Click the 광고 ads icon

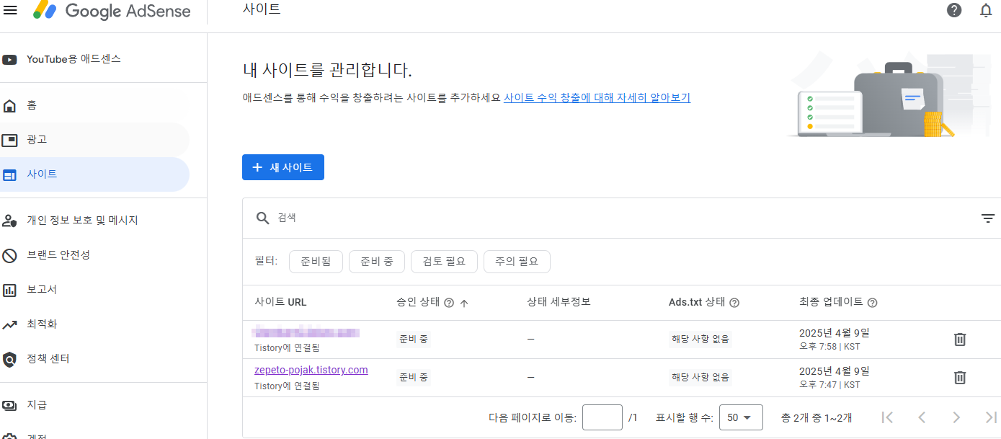(x=9, y=140)
